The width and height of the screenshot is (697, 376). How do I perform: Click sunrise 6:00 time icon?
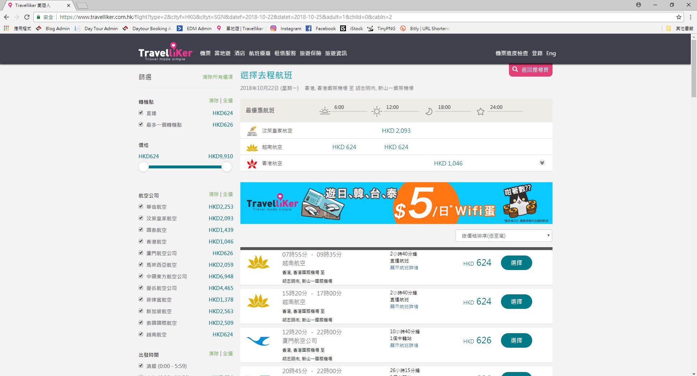325,111
